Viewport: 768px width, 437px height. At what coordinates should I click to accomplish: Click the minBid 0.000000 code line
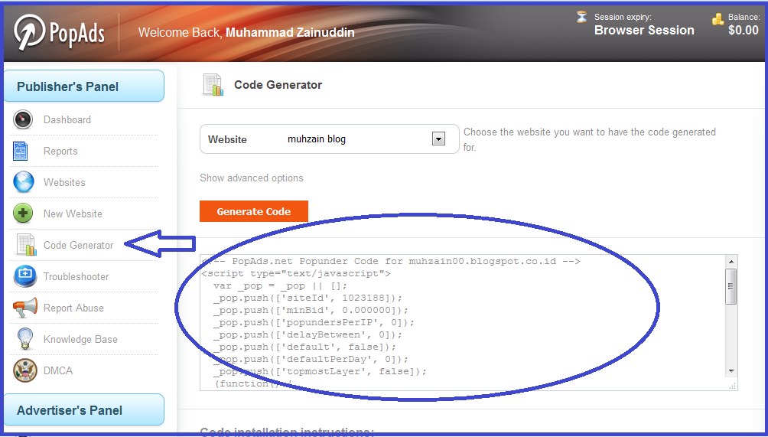coord(311,310)
